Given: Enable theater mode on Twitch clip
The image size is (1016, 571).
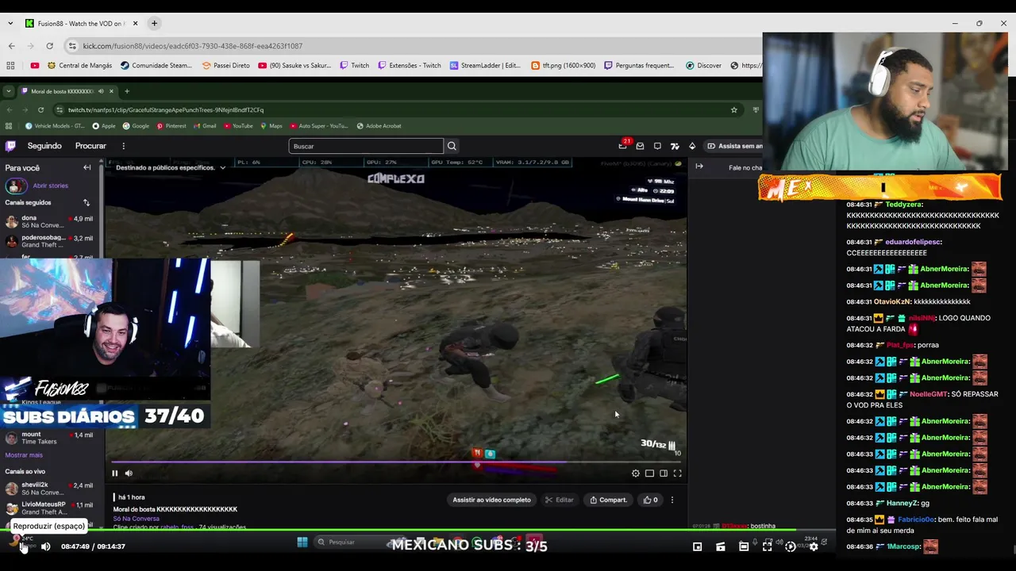Looking at the screenshot, I should point(649,473).
